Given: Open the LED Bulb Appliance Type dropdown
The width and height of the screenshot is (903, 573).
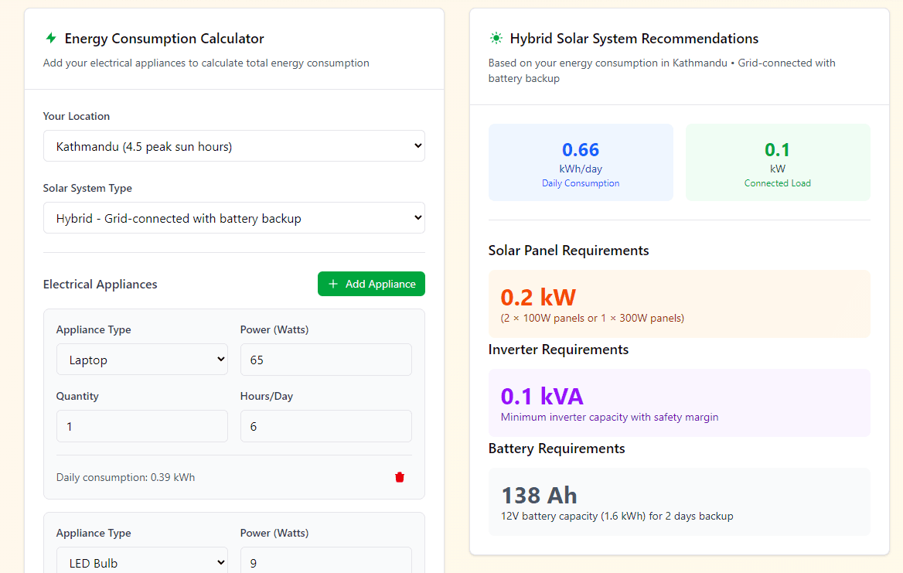Looking at the screenshot, I should click(141, 561).
